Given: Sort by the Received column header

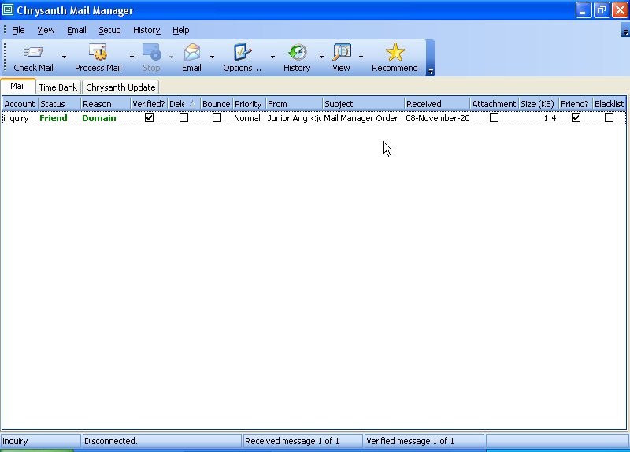Looking at the screenshot, I should pyautogui.click(x=436, y=104).
